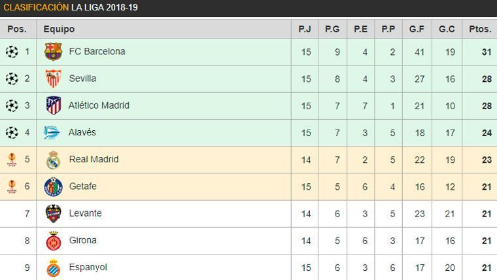Click the Espanyol club crest
The height and width of the screenshot is (280, 497).
coord(53,268)
